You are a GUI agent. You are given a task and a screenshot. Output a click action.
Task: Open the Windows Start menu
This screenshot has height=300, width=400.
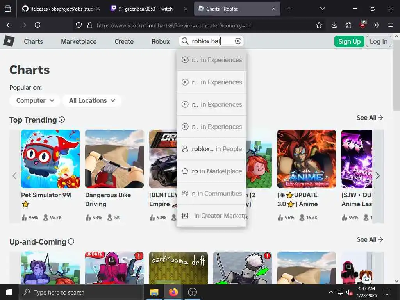(9, 292)
